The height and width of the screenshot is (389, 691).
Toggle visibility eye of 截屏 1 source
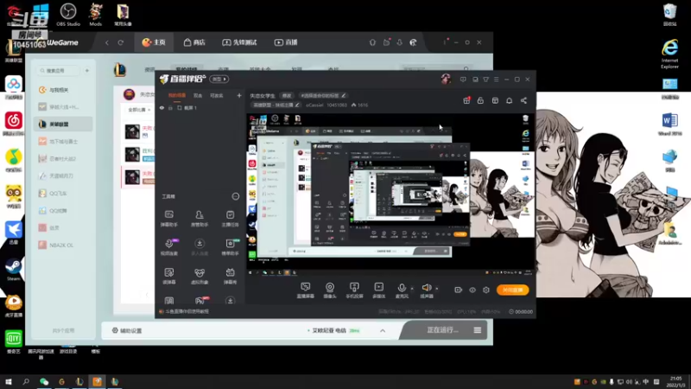click(162, 107)
